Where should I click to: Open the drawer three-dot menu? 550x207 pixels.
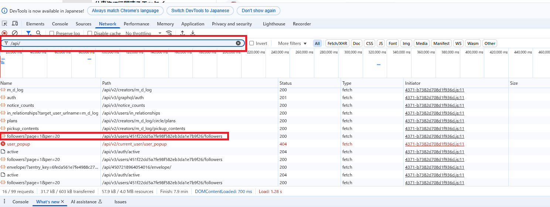[4, 201]
